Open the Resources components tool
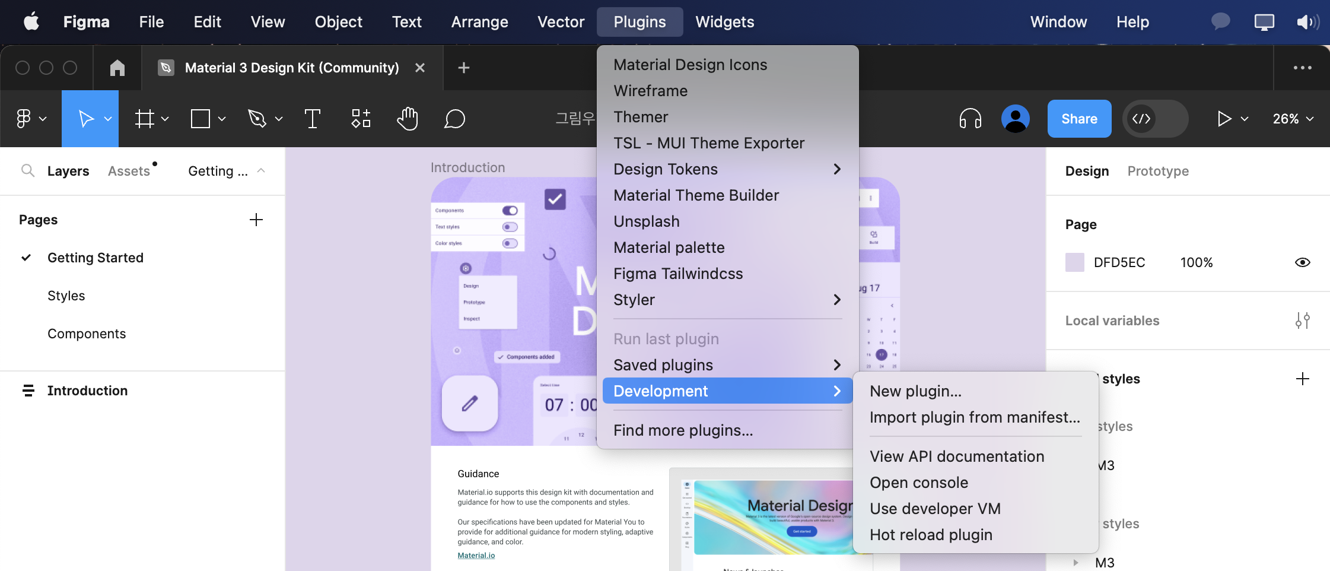 click(x=361, y=119)
